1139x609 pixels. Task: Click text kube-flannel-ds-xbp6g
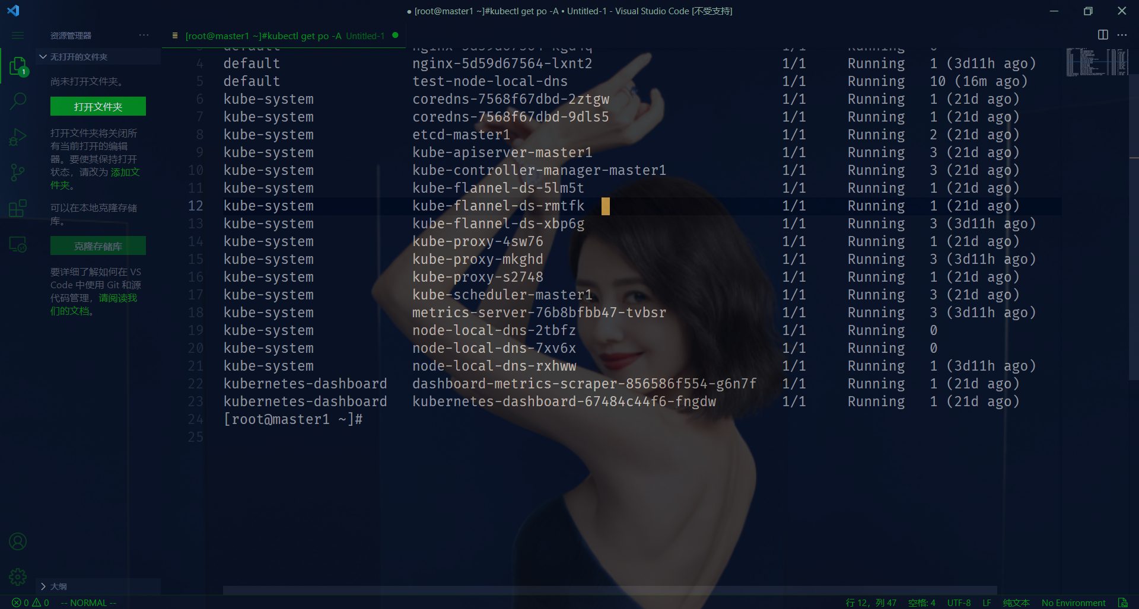[x=498, y=224]
